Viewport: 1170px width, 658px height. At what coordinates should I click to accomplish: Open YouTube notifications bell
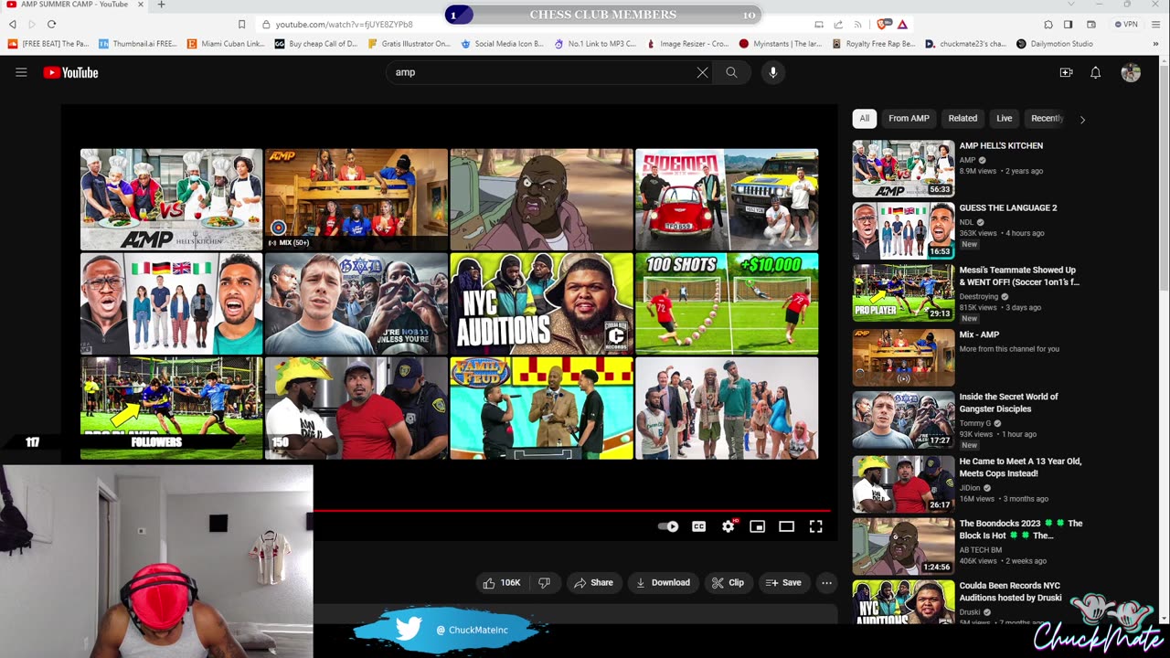(x=1095, y=72)
